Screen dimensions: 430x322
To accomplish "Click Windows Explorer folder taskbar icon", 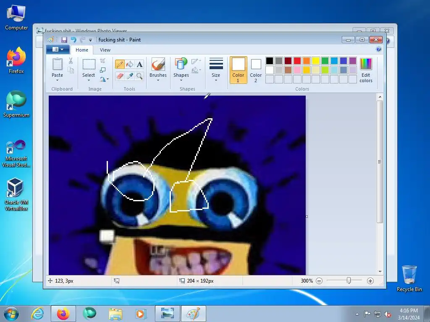I will (115, 313).
